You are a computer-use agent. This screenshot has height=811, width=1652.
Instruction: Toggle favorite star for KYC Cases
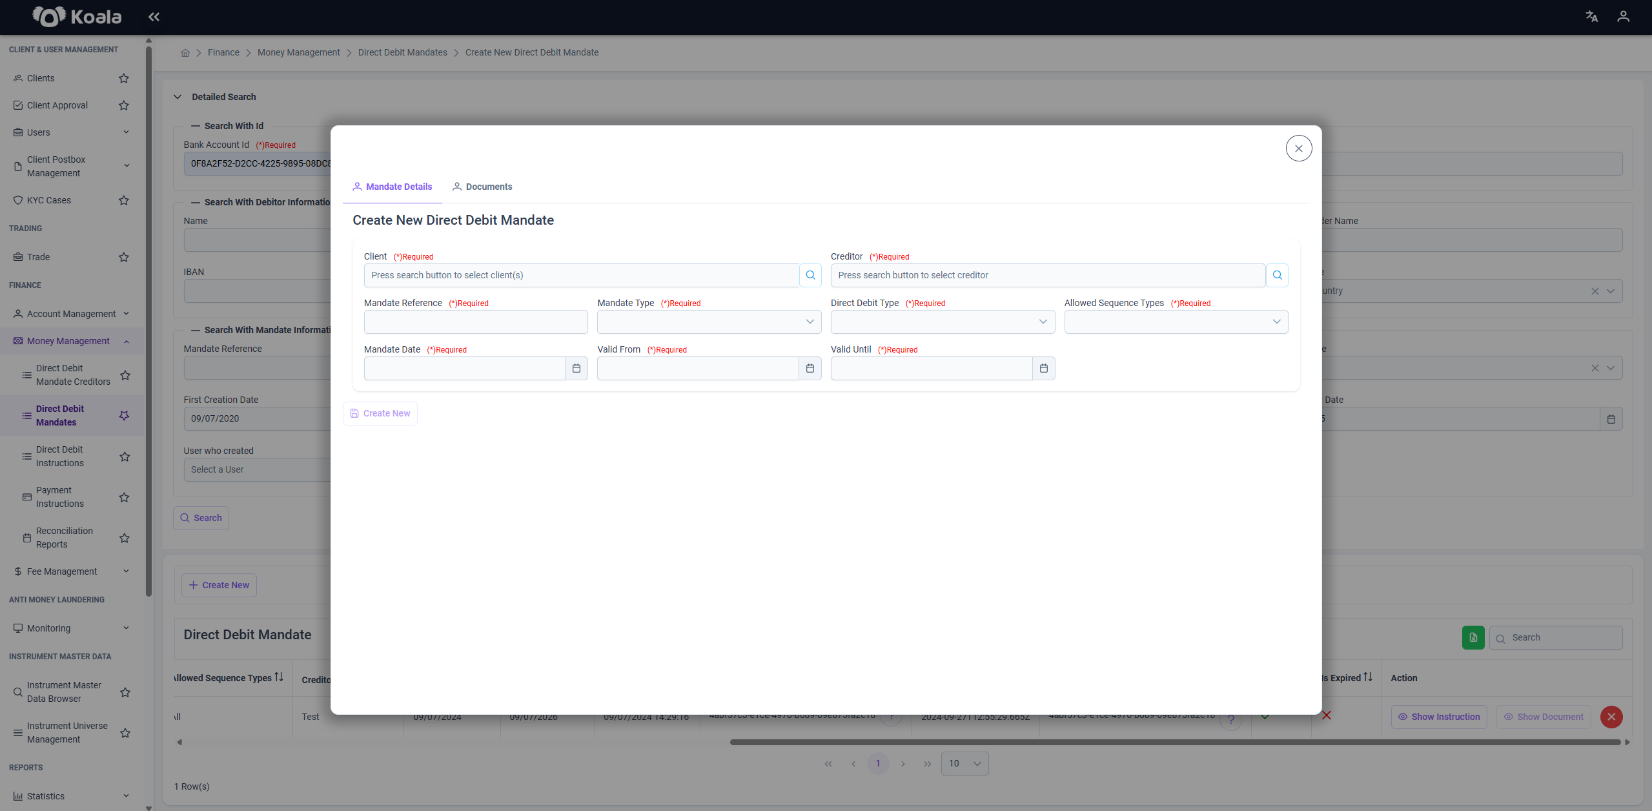click(124, 200)
